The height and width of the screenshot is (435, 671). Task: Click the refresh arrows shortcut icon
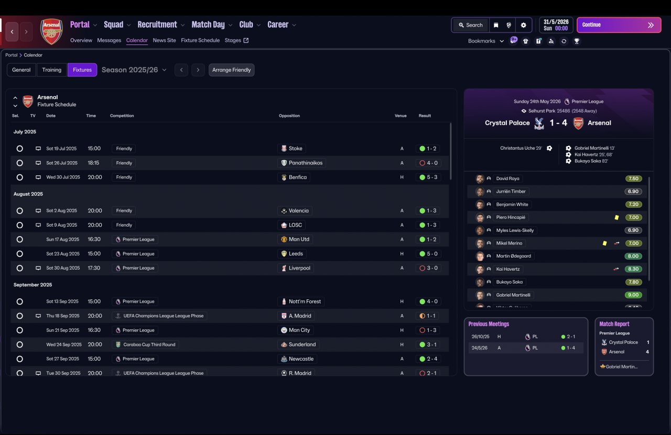[564, 41]
